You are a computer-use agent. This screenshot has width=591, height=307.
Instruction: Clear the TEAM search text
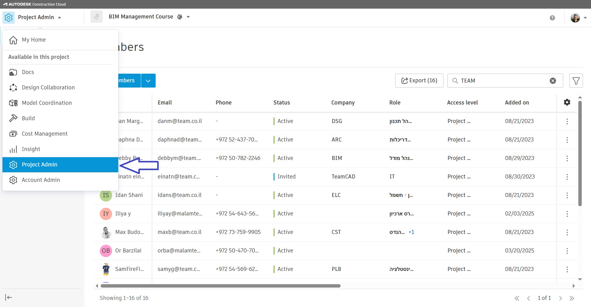(x=553, y=81)
